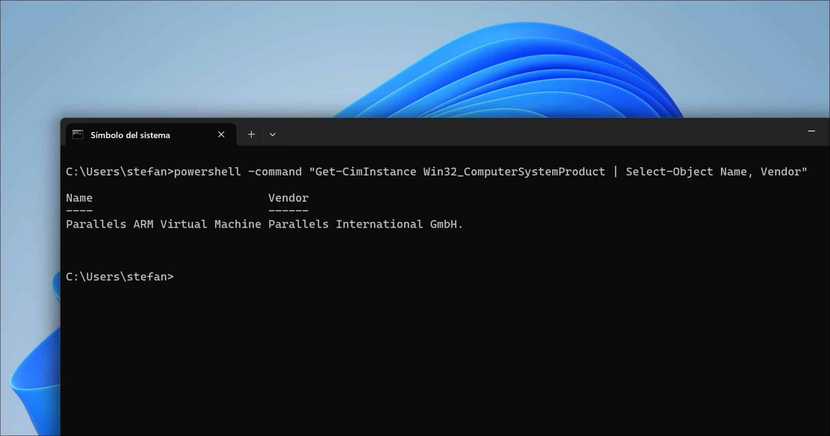The width and height of the screenshot is (830, 436).
Task: Click Win32_ComputerSystemProduct in the command
Action: tap(513, 171)
